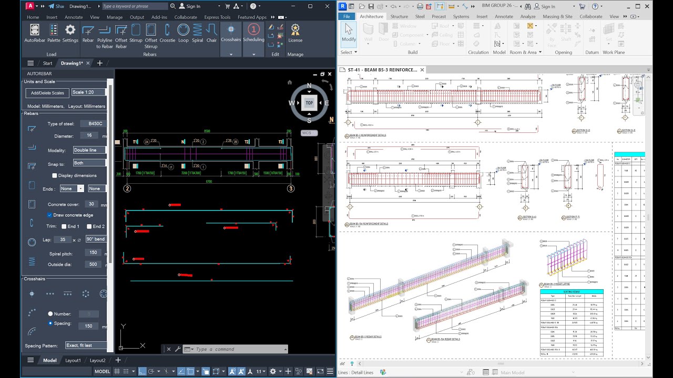Image resolution: width=673 pixels, height=378 pixels.
Task: Click the Revit Open folder icon
Action: pyautogui.click(x=362, y=6)
